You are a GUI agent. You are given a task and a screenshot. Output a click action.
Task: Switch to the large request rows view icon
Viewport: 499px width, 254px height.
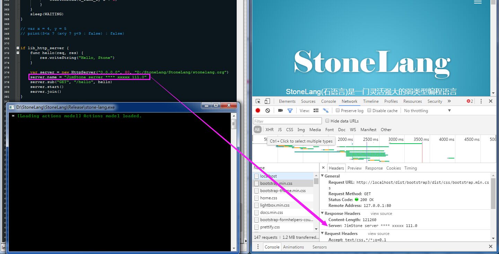tap(316, 111)
